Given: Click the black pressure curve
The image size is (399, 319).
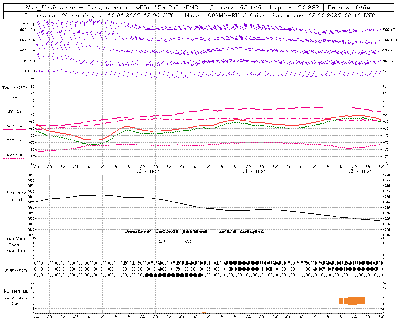Looking at the screenshot, I should [x=208, y=208].
